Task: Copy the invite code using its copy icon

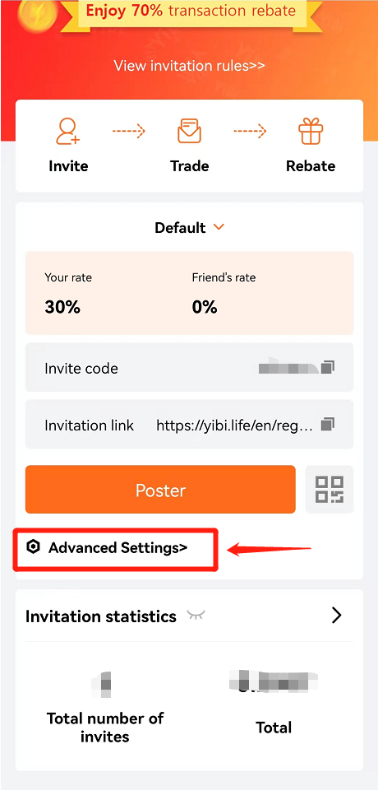Action: tap(328, 367)
